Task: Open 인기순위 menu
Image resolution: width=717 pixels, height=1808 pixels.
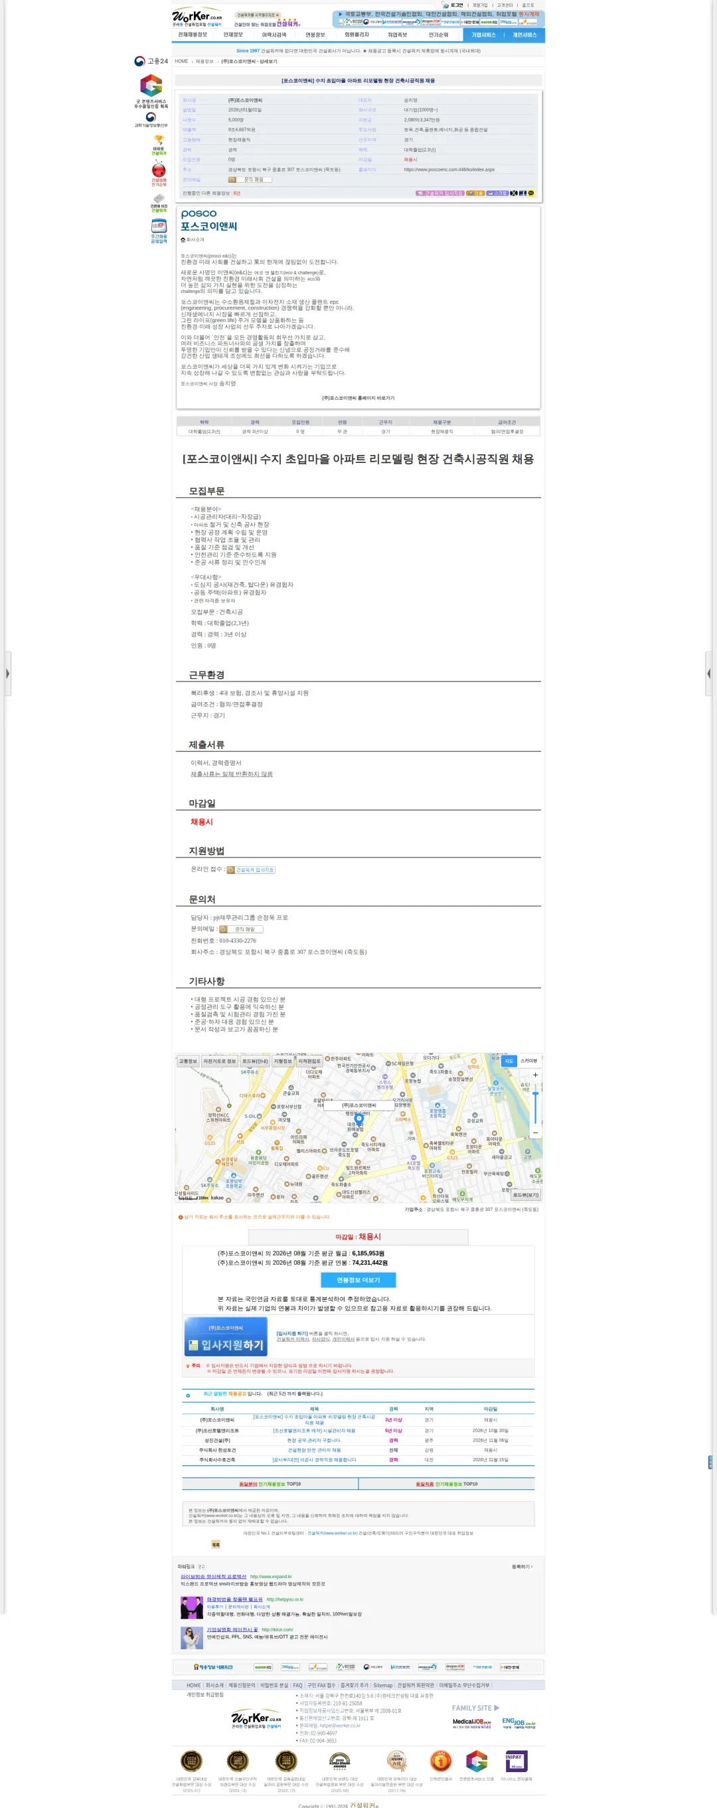Action: point(438,35)
